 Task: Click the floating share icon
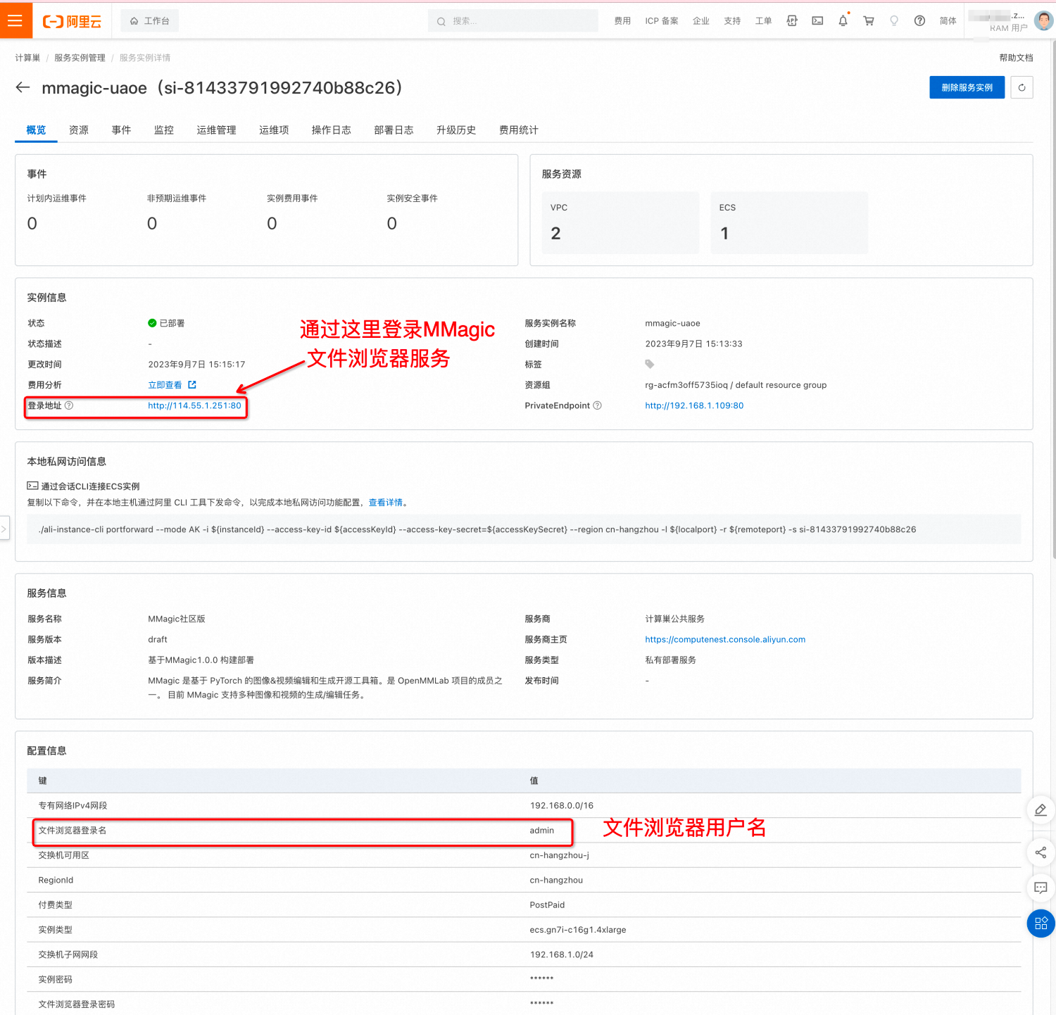[x=1041, y=852]
